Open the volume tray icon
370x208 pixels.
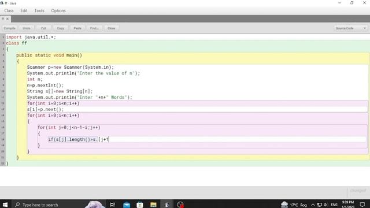point(326,205)
